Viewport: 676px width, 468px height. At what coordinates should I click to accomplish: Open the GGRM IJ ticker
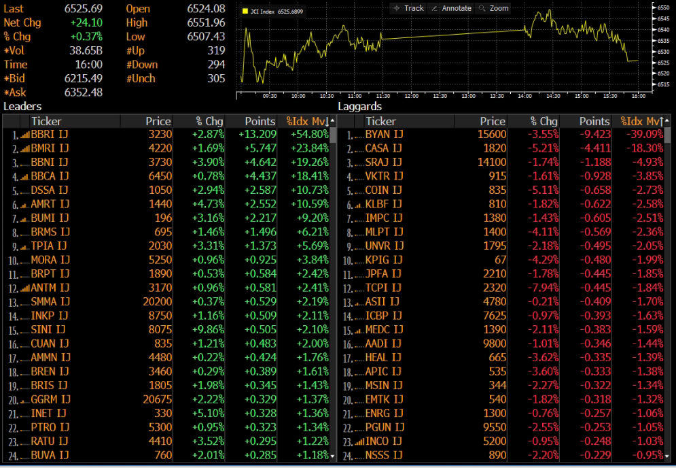coord(50,400)
